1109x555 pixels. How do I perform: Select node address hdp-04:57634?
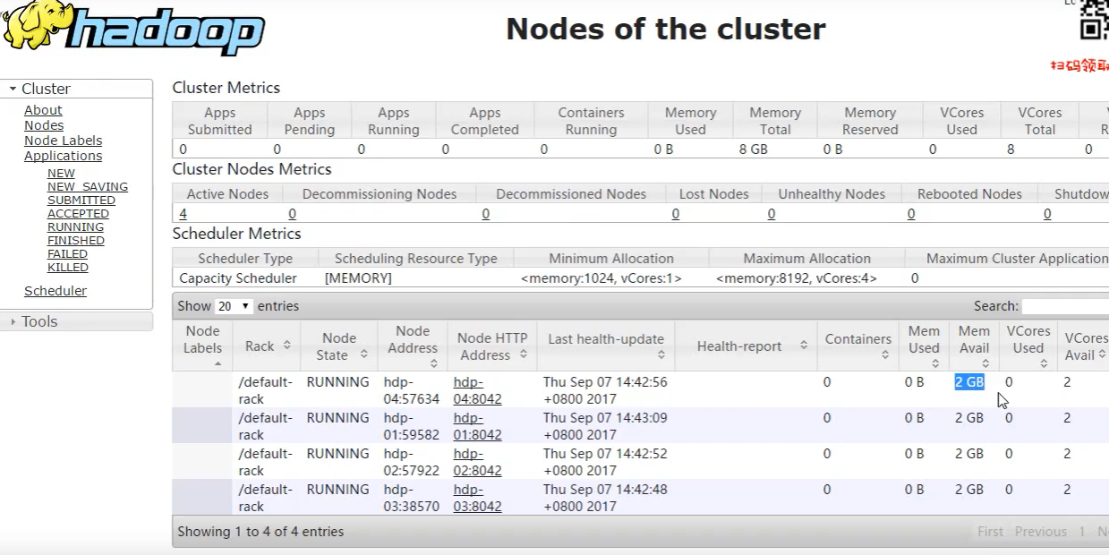[x=412, y=390]
